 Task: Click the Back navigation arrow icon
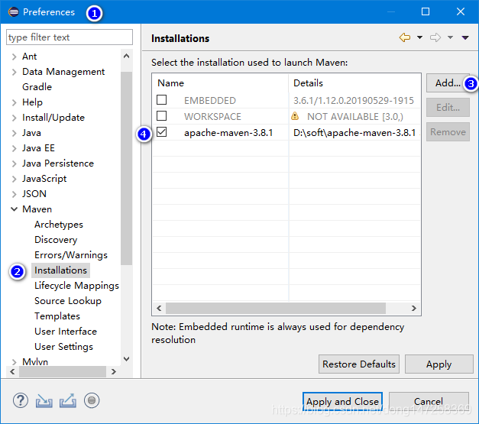(405, 37)
